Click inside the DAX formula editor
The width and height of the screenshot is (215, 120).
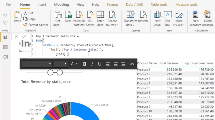[123, 45]
